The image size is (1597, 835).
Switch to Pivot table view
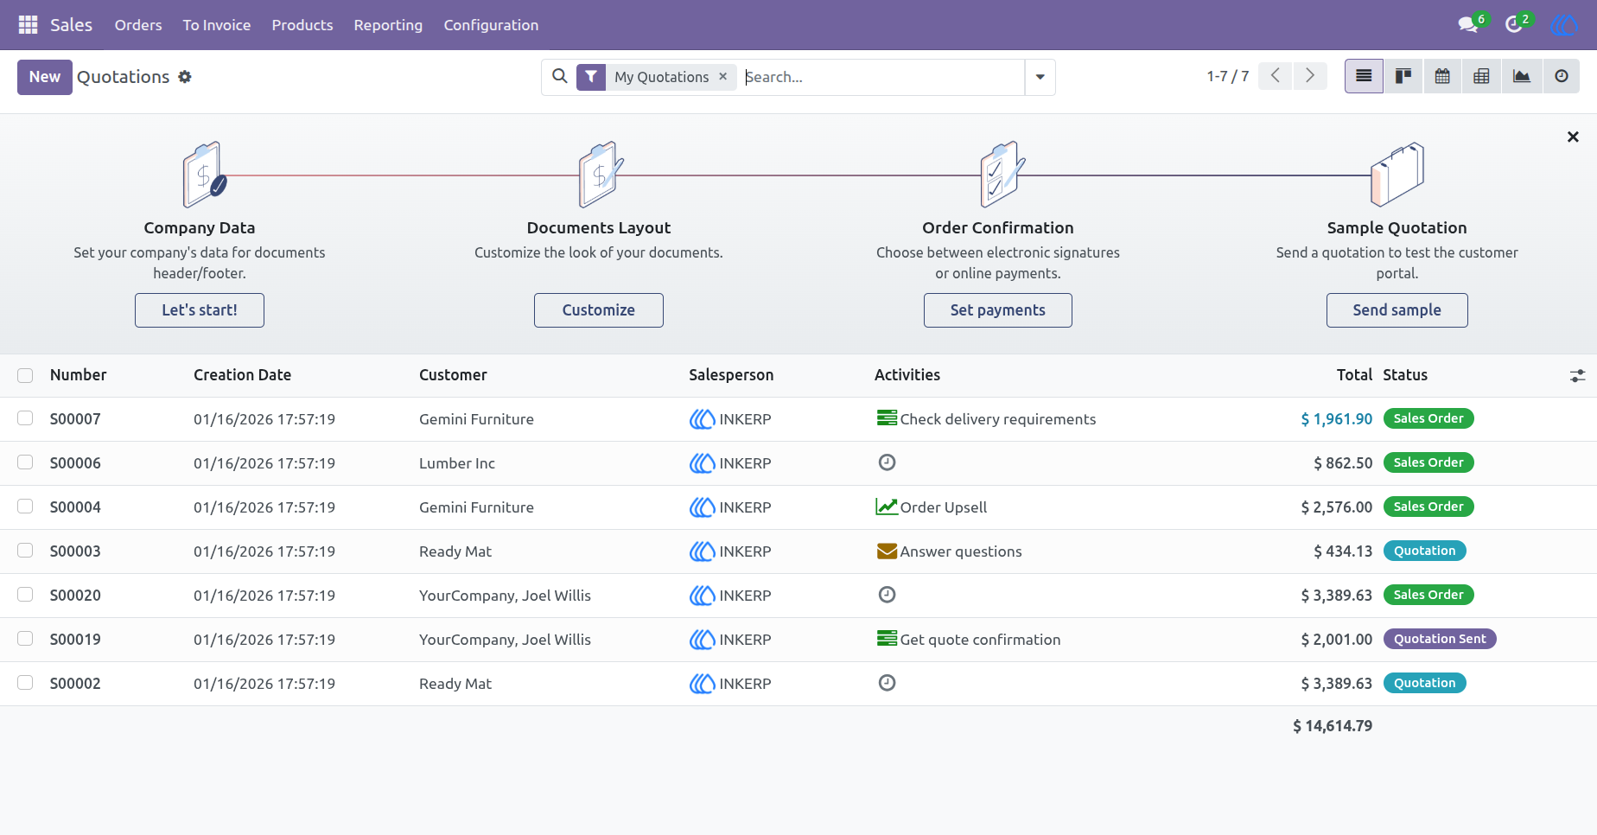1481,77
